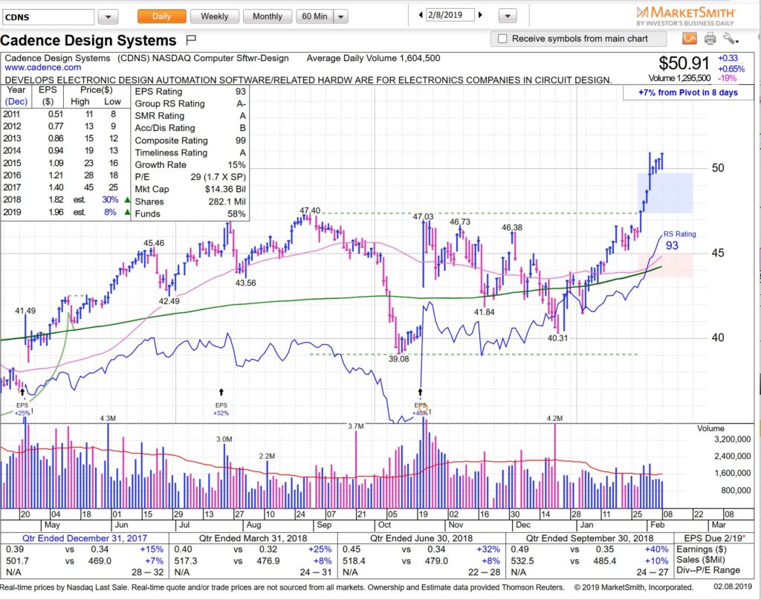761x600 pixels.
Task: Click the EPS +32% earnings marker arrow
Action: pyautogui.click(x=221, y=393)
